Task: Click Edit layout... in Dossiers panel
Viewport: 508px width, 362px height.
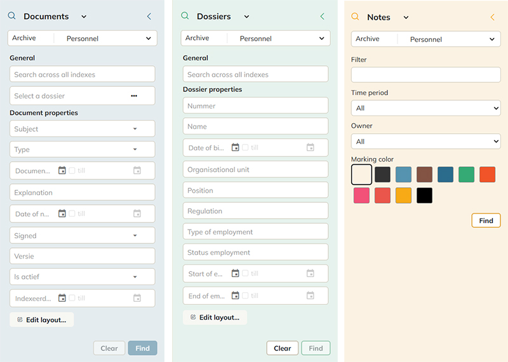Action: point(215,318)
